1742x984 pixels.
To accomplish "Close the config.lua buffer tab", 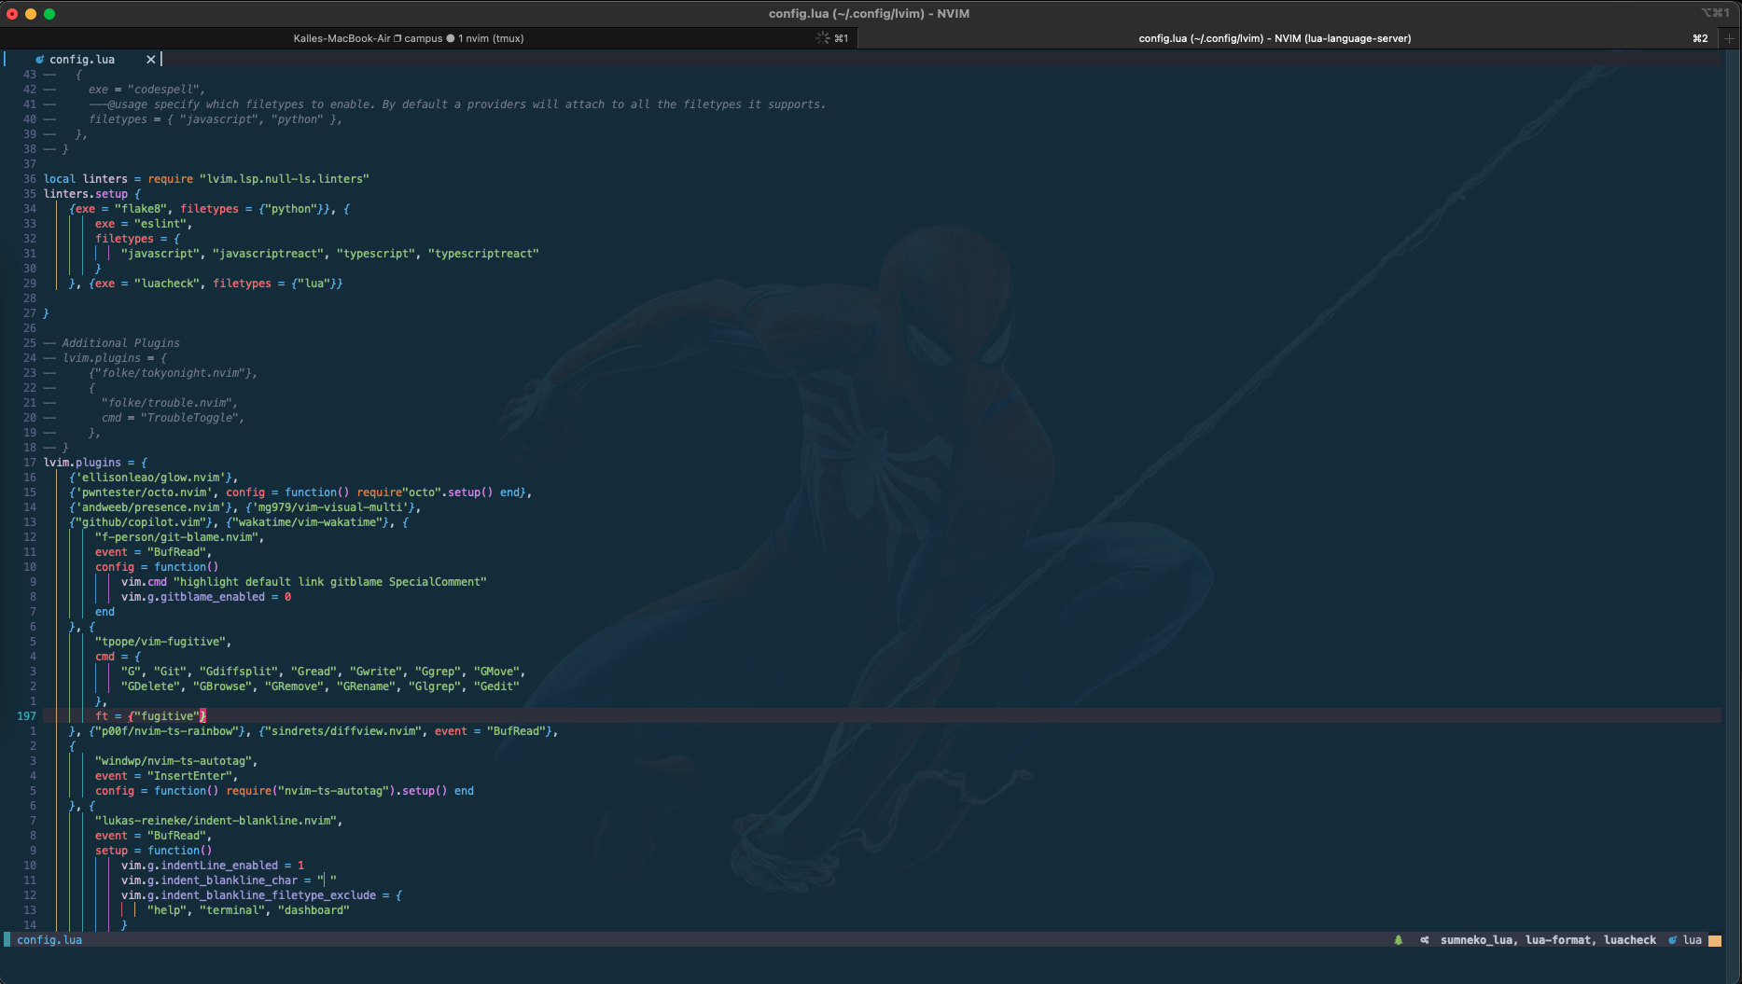I will pyautogui.click(x=150, y=60).
